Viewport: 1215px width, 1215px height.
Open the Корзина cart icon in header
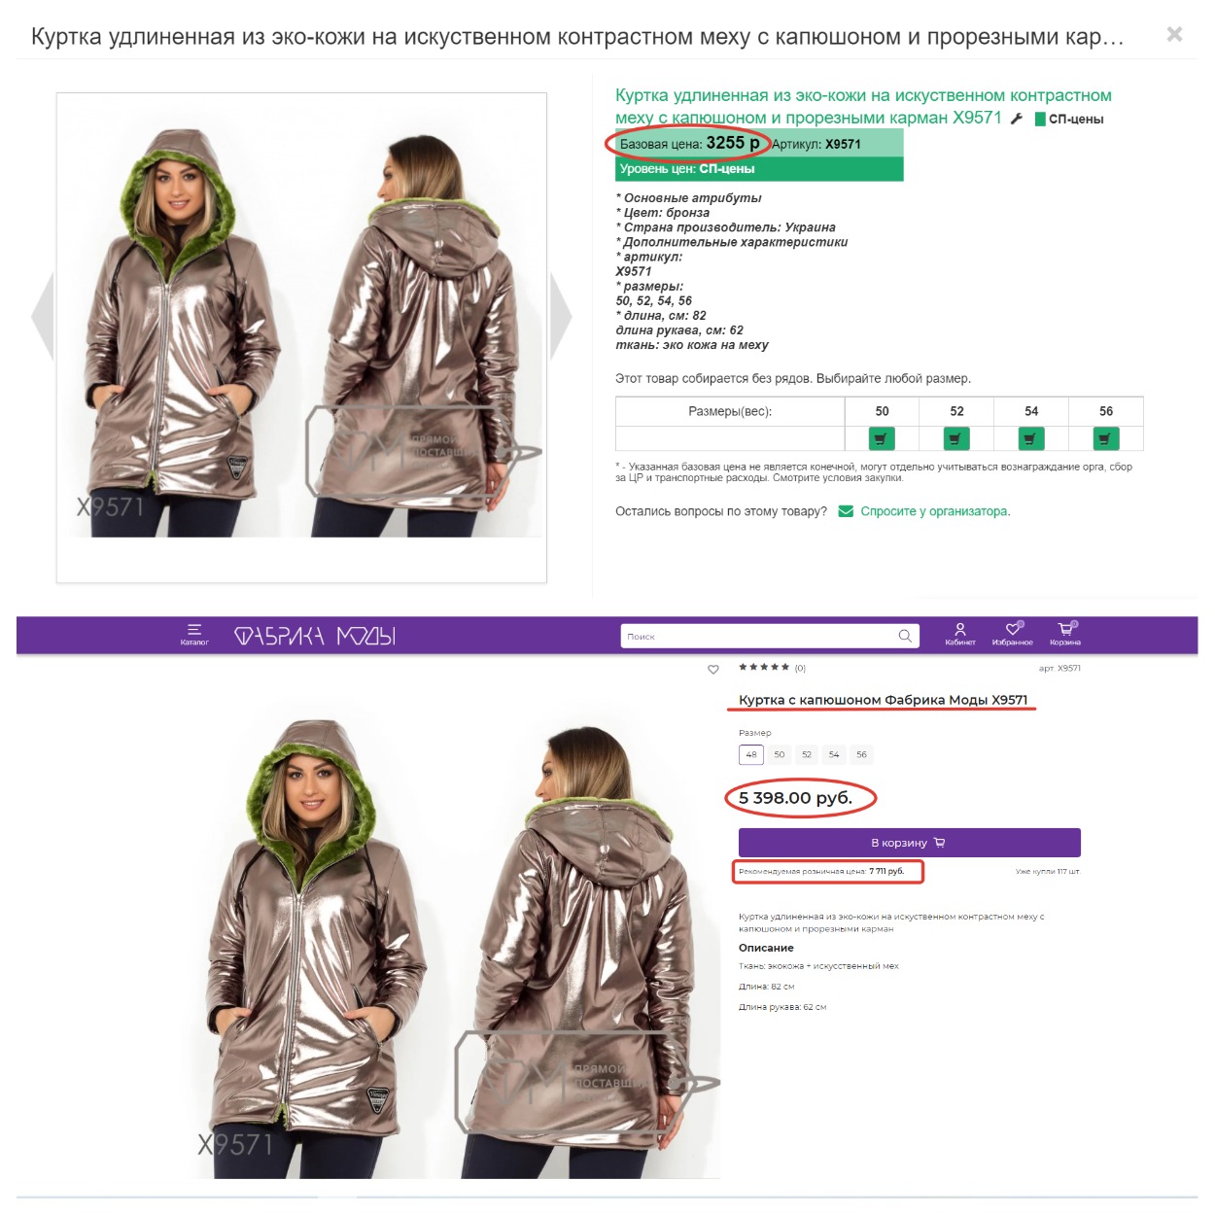[x=1065, y=635]
